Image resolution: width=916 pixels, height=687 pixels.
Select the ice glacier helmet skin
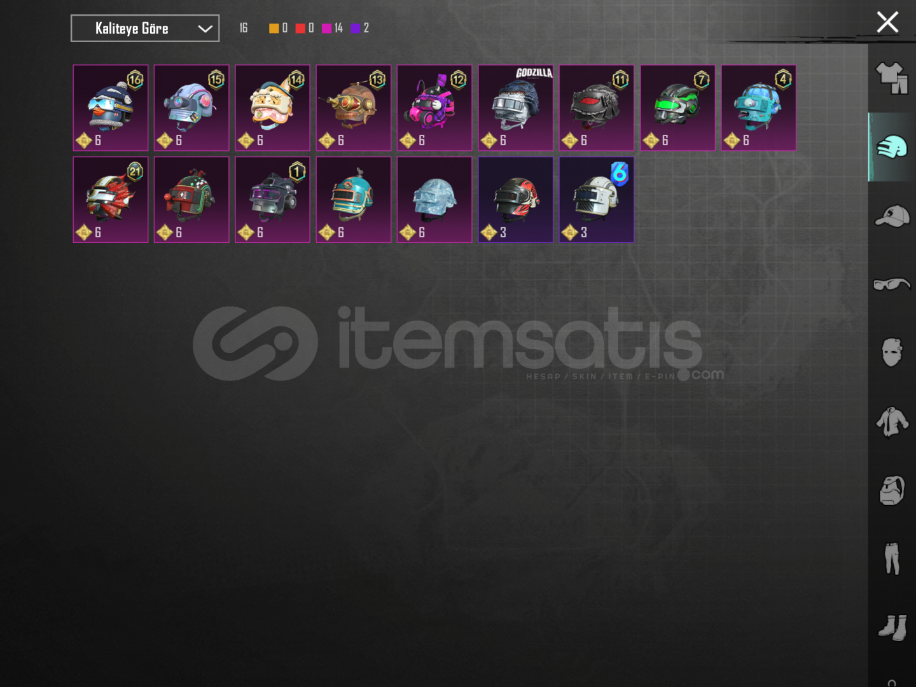(434, 200)
